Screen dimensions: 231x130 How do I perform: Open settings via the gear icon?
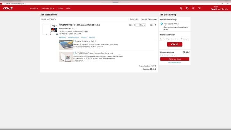pos(187,8)
